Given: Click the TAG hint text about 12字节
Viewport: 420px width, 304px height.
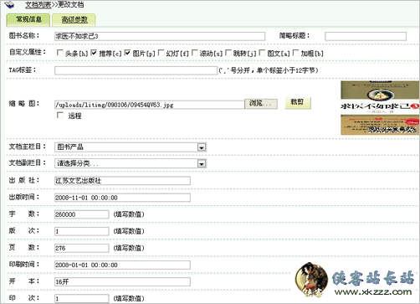Looking at the screenshot, I should coord(269,70).
